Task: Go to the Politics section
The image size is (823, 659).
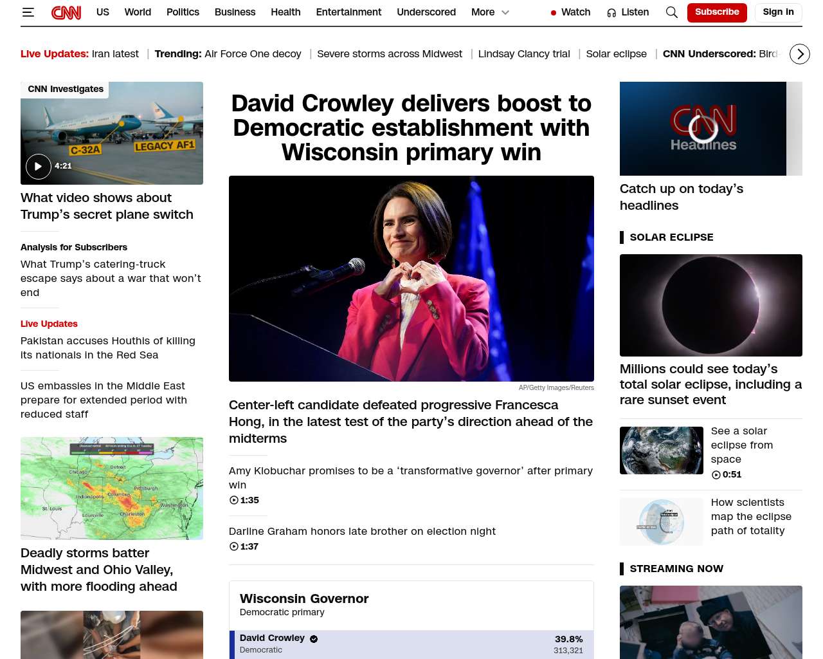Action: 183,12
